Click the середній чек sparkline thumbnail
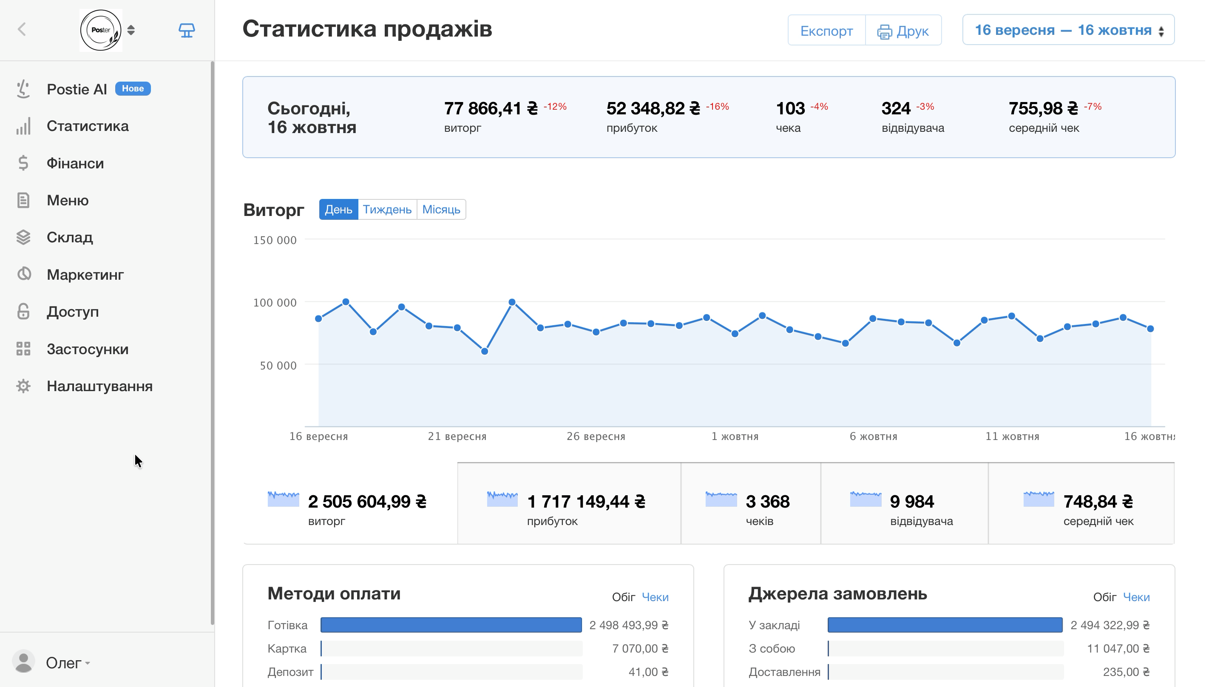The height and width of the screenshot is (687, 1209). tap(1042, 500)
